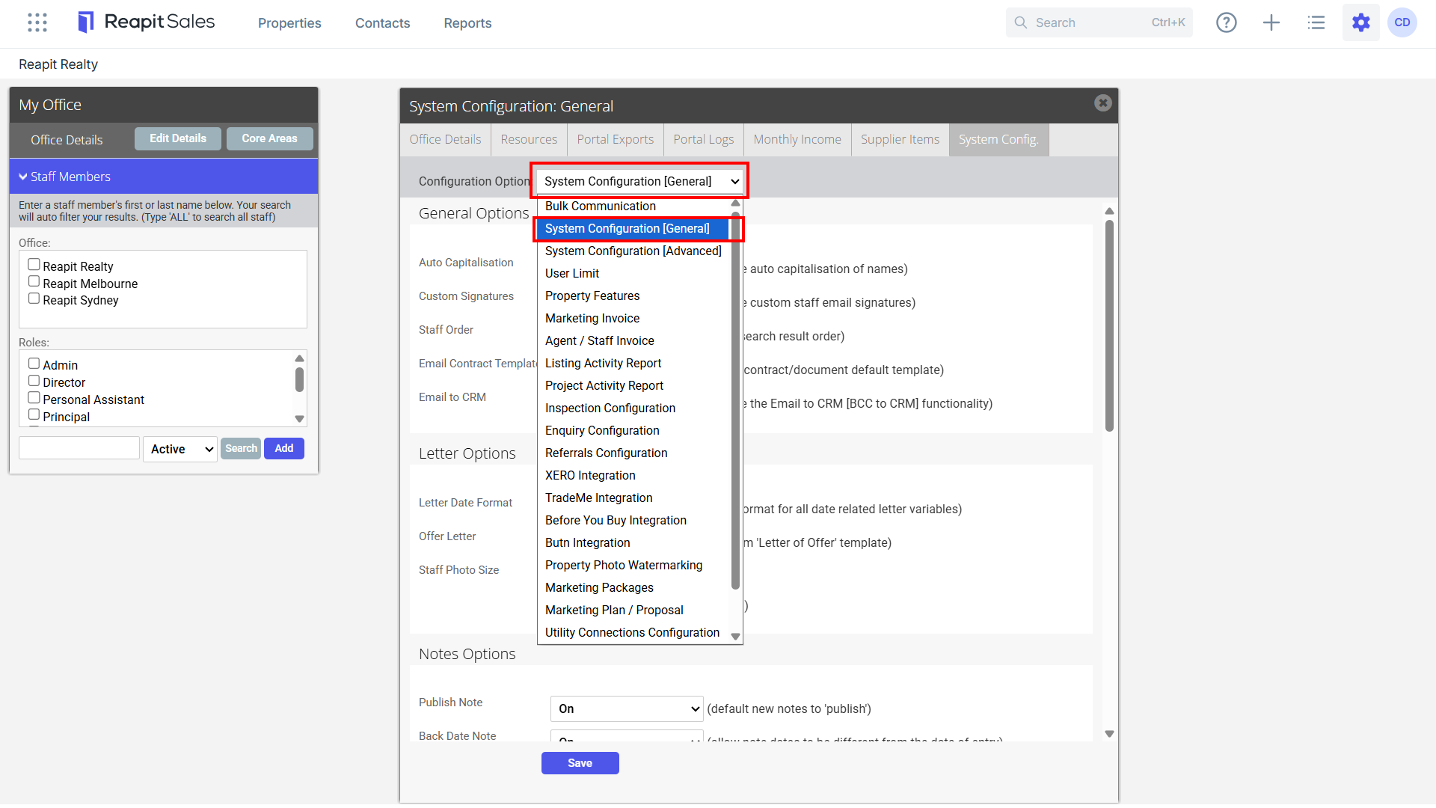
Task: Open the Publish Note dropdown
Action: (x=627, y=708)
